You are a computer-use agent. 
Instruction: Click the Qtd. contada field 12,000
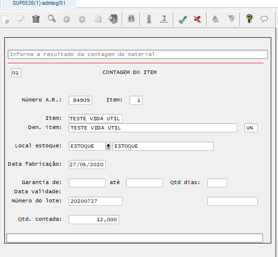[94, 219]
